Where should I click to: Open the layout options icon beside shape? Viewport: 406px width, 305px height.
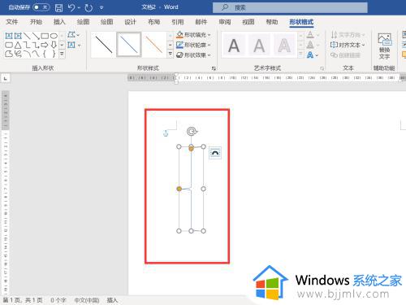(215, 153)
